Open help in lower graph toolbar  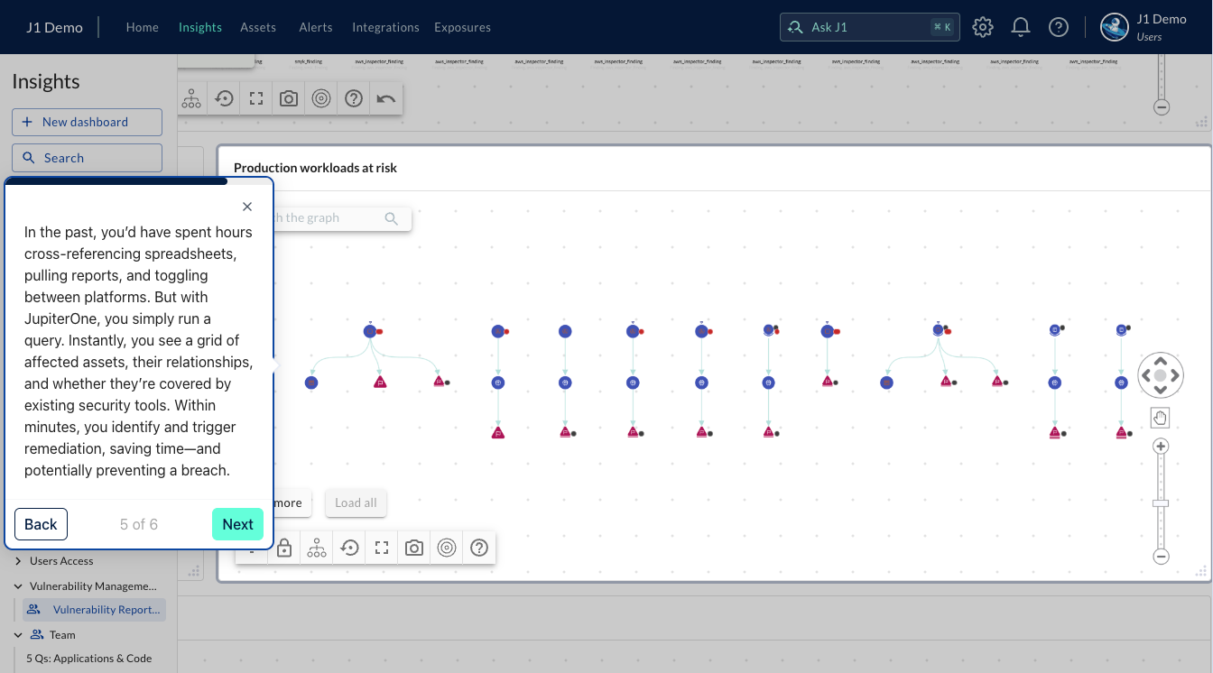pyautogui.click(x=479, y=548)
